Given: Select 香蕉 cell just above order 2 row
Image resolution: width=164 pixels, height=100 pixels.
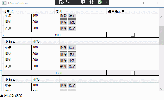Looking at the screenshot, I should click(x=17, y=29).
